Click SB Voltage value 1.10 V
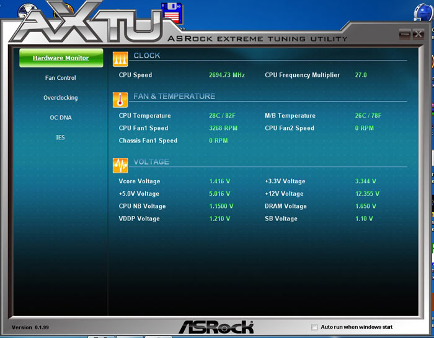 [364, 219]
